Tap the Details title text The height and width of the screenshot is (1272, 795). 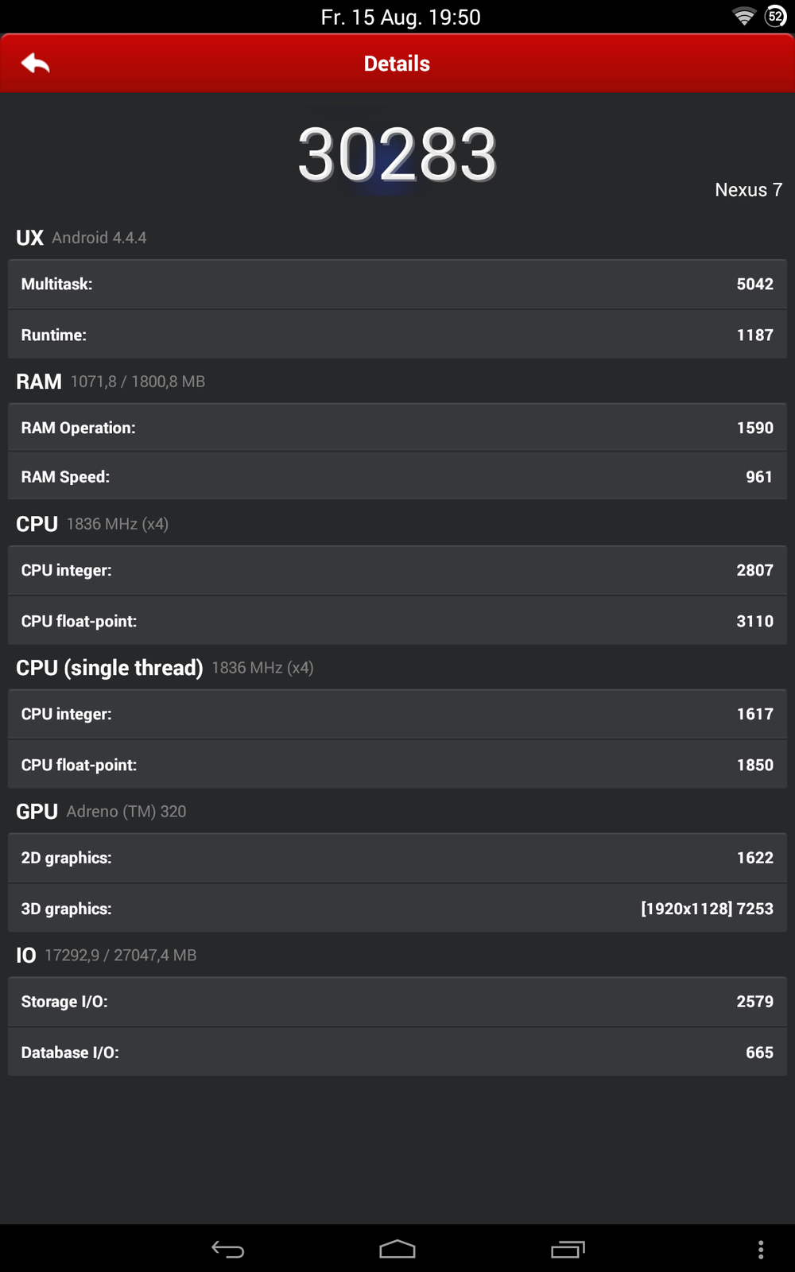(x=397, y=64)
